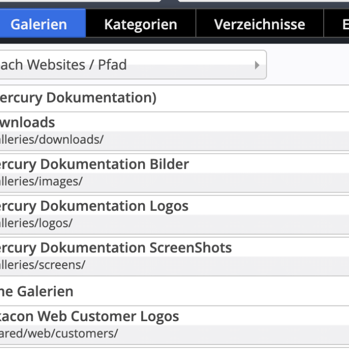Select the Downloads gallery
349x349 pixels.
pos(28,122)
